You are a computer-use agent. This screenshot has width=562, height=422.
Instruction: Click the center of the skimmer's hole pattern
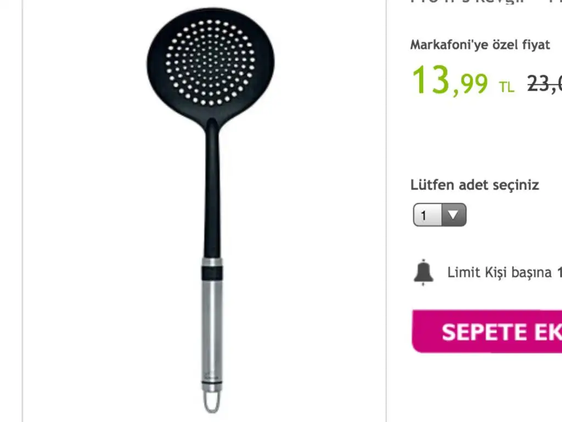tap(210, 63)
